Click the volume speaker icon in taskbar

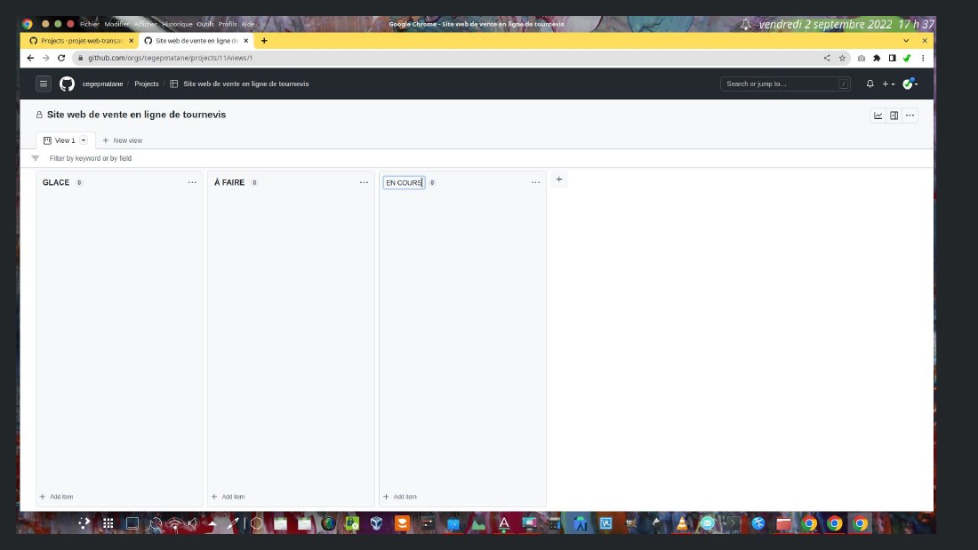click(x=193, y=523)
